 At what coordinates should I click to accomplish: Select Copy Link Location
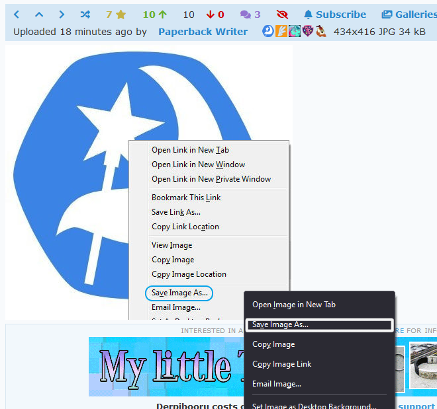[185, 227]
